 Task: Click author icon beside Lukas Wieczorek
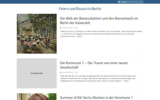point(61,72)
